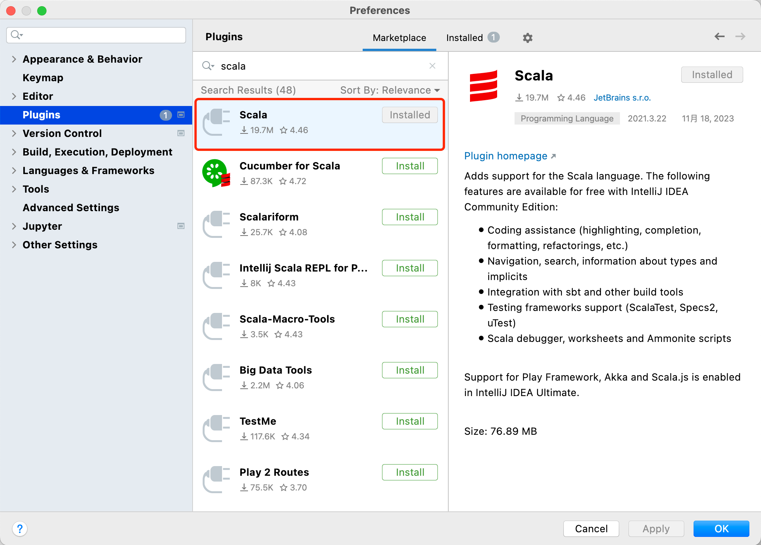Clear the scala plugin search text
Image resolution: width=761 pixels, height=545 pixels.
tap(432, 66)
